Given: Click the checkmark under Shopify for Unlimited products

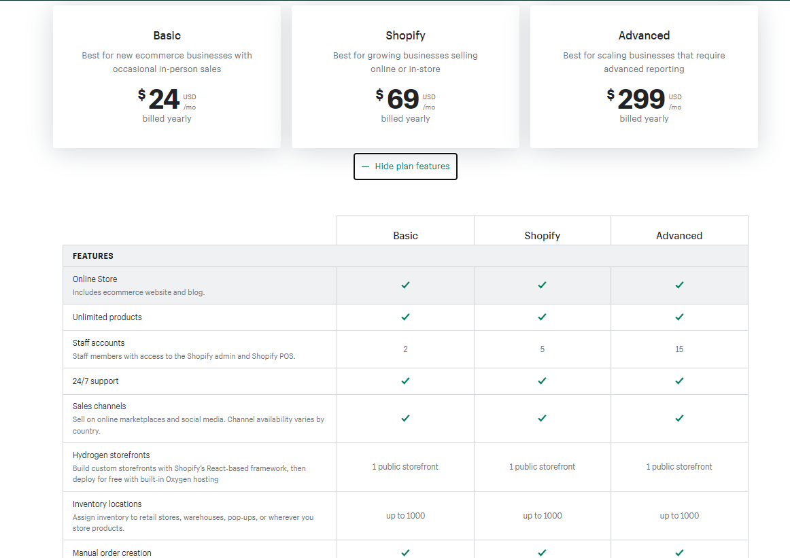Looking at the screenshot, I should click(x=542, y=317).
